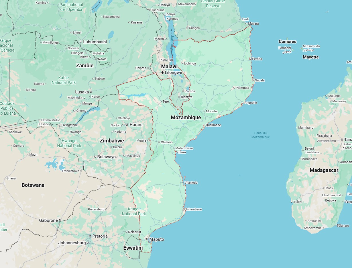Click the Madagascar country label
352x268 pixels.
pos(324,170)
